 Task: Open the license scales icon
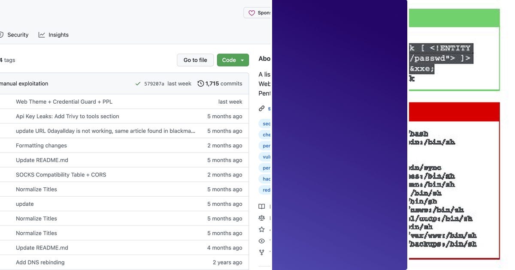coord(262,218)
